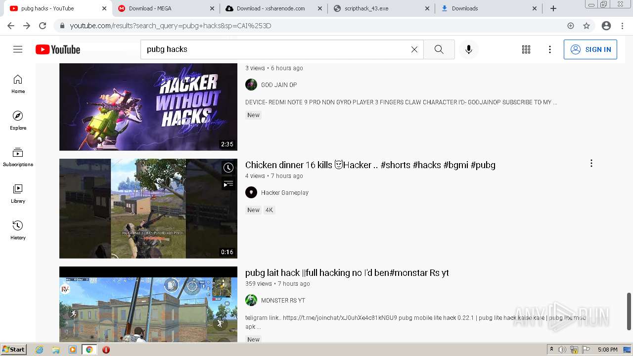633x356 pixels.
Task: Add Chicken dinner video to Watch later
Action: (x=228, y=168)
